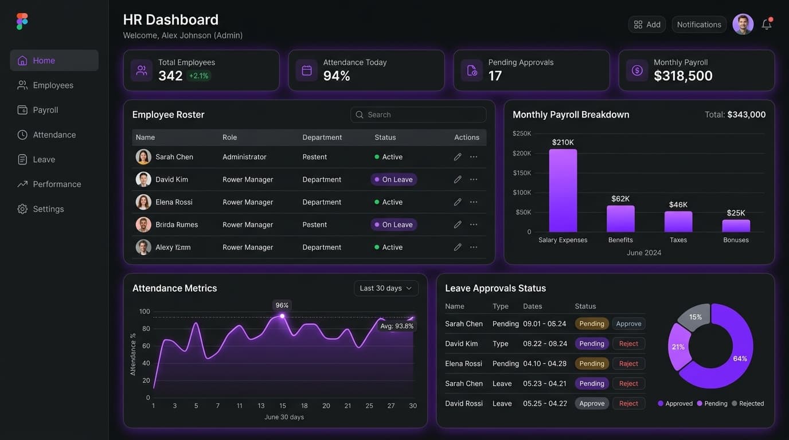Click the Monthly Payroll dollar icon
Screen dimensions: 789x440
click(637, 70)
